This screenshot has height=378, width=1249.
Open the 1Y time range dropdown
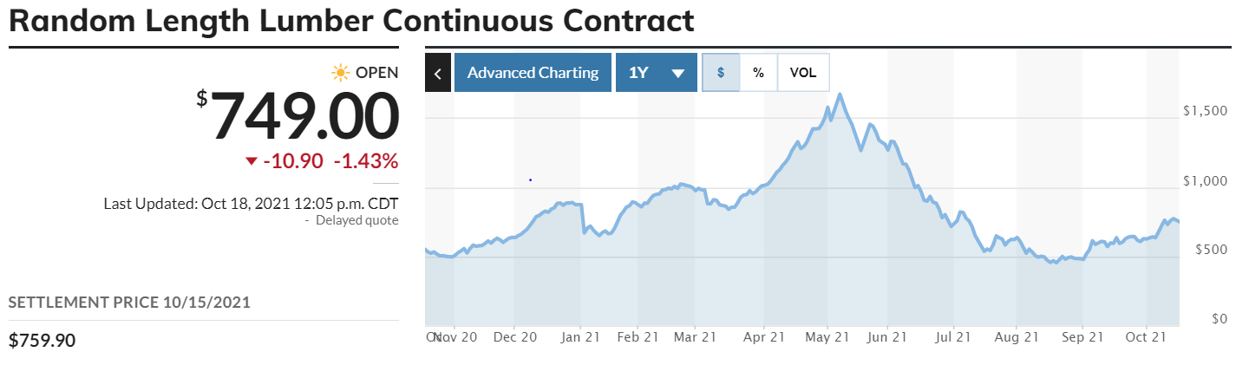tap(656, 73)
